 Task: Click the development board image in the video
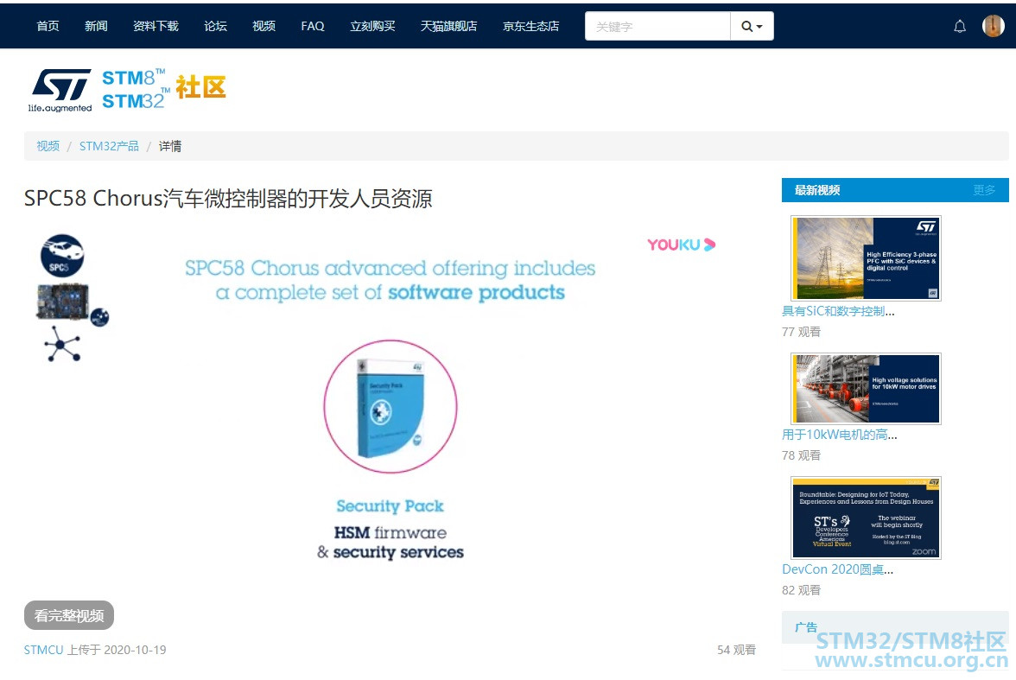point(63,302)
